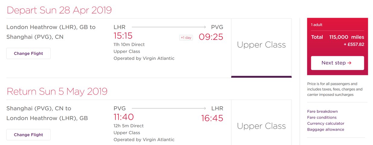Click the return PVG to LHR route arrow
This screenshot has width=373, height=145.
pos(169,108)
